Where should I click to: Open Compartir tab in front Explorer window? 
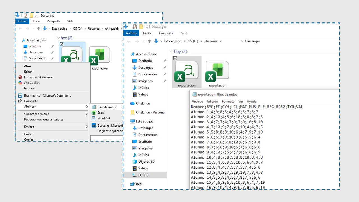pos(166,33)
